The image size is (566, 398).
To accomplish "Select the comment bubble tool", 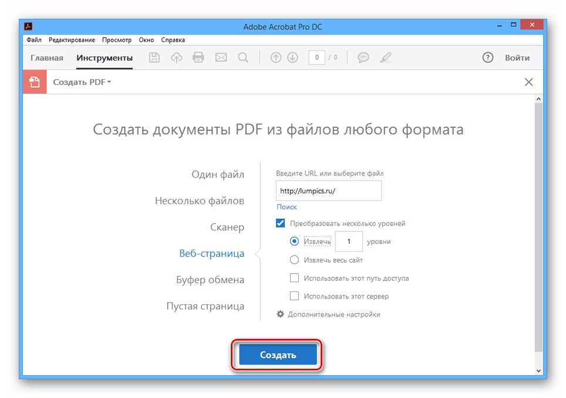I will [x=363, y=57].
